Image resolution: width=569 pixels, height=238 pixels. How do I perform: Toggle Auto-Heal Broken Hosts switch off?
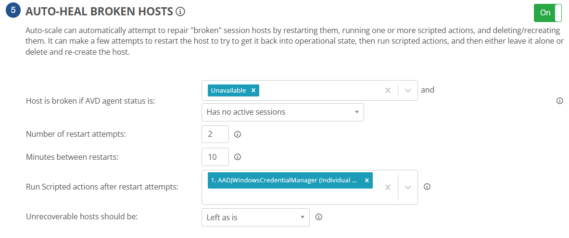point(547,13)
